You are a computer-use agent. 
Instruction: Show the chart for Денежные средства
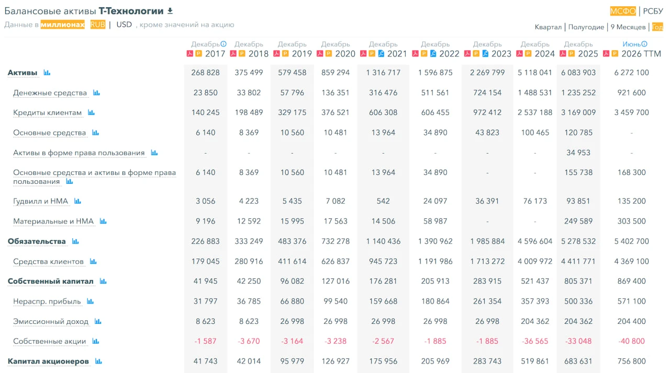(96, 92)
